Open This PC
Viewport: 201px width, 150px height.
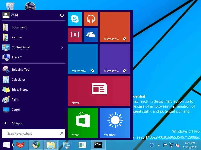[34, 57]
